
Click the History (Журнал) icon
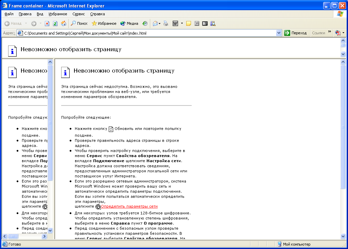(x=145, y=23)
